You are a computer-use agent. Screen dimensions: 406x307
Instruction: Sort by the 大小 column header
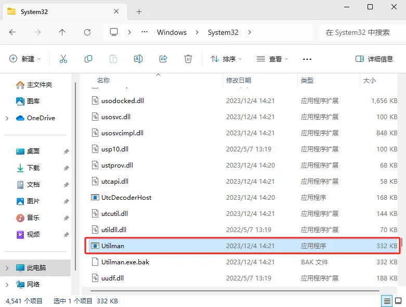370,80
